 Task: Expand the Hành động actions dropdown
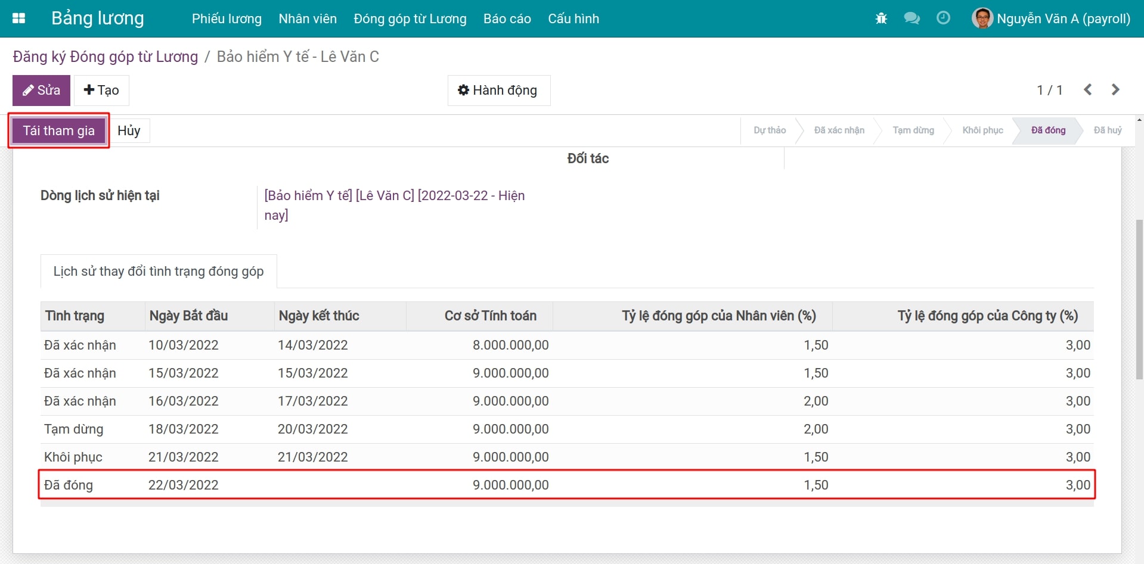pyautogui.click(x=498, y=91)
